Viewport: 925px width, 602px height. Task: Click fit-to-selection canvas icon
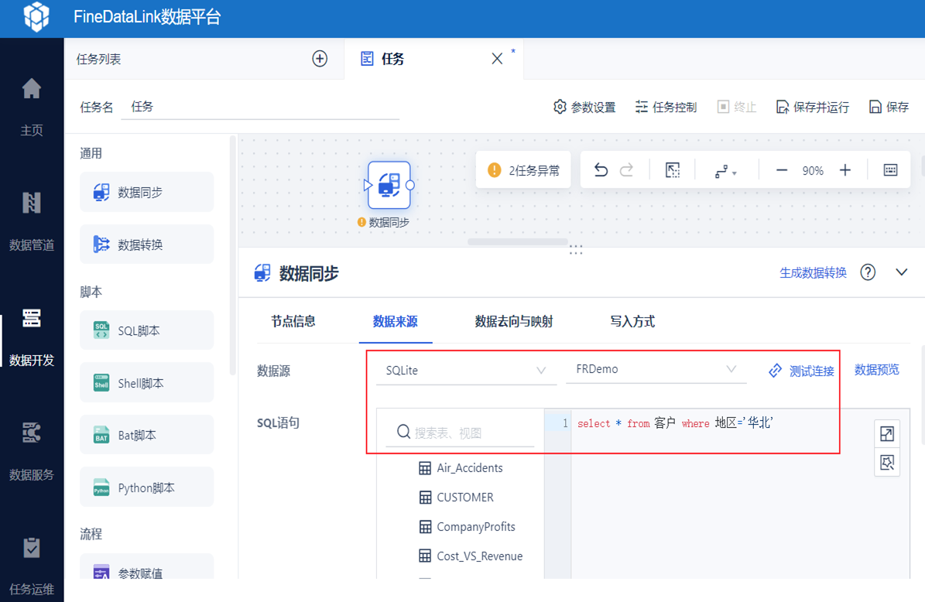pyautogui.click(x=673, y=170)
